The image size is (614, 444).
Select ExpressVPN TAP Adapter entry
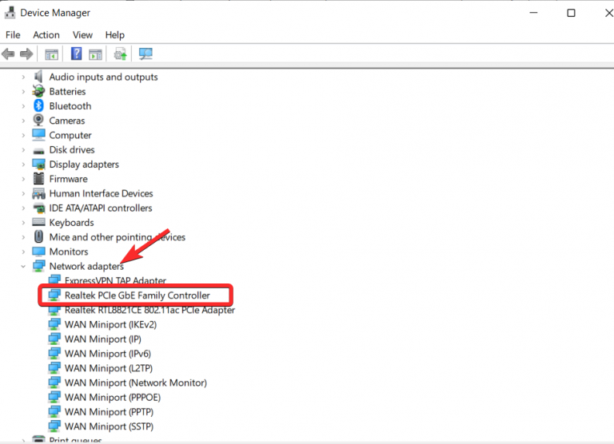(115, 280)
